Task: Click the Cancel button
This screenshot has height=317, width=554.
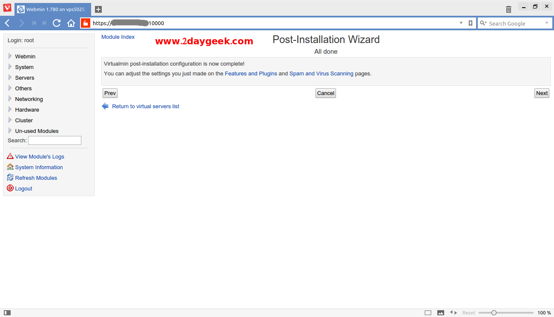Action: coord(326,93)
